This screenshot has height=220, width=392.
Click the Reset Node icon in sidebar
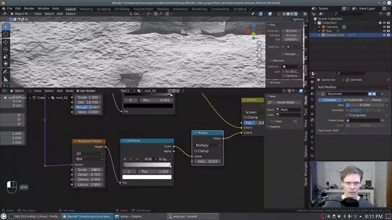coord(269,103)
